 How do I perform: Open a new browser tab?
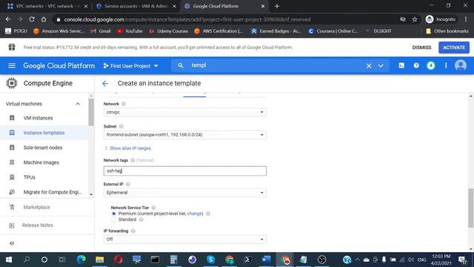point(277,6)
